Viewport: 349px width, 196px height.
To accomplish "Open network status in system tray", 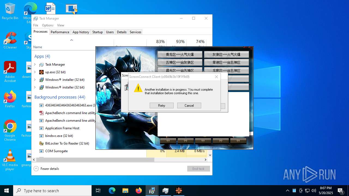I will (307, 191).
